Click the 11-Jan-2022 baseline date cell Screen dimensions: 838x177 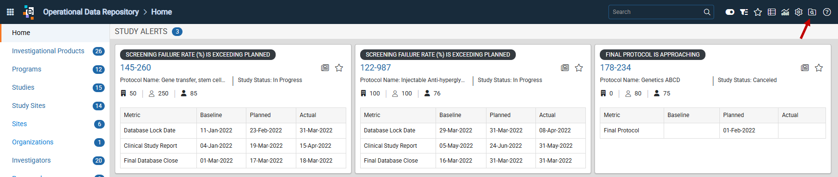tap(221, 130)
